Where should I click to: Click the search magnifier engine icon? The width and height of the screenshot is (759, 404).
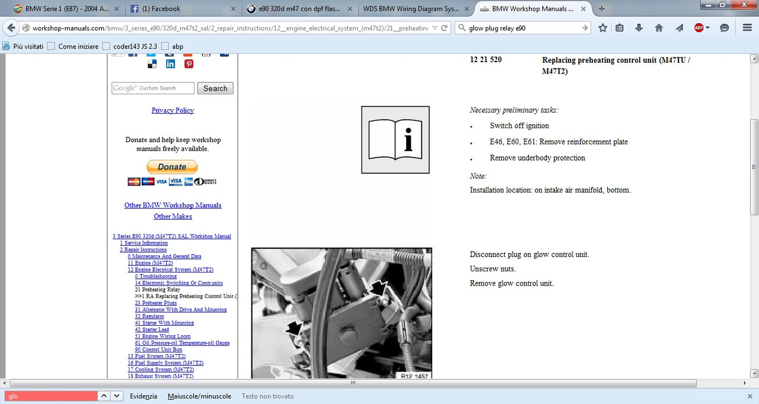click(461, 28)
